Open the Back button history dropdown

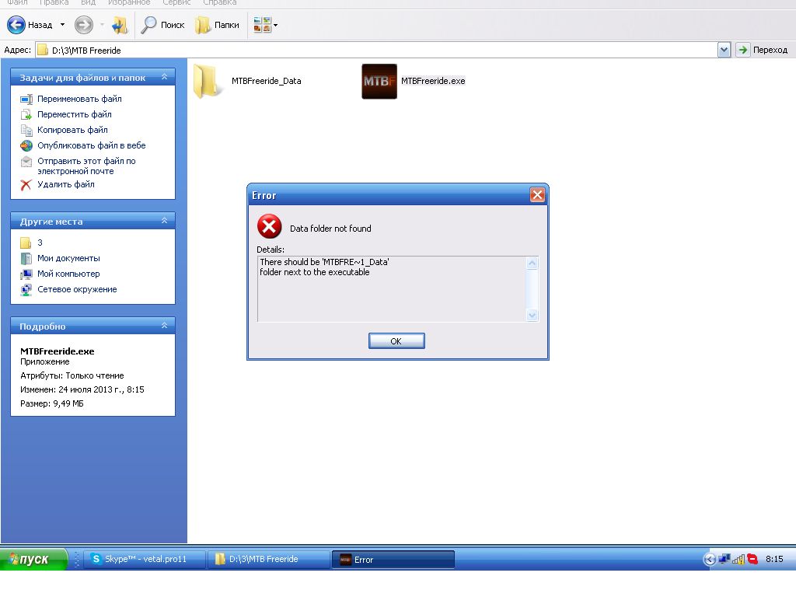pos(62,24)
